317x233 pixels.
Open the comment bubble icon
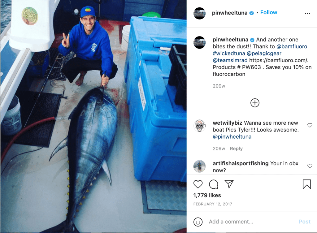214,184
